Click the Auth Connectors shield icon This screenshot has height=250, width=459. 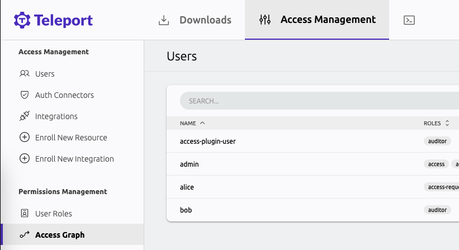coord(24,95)
